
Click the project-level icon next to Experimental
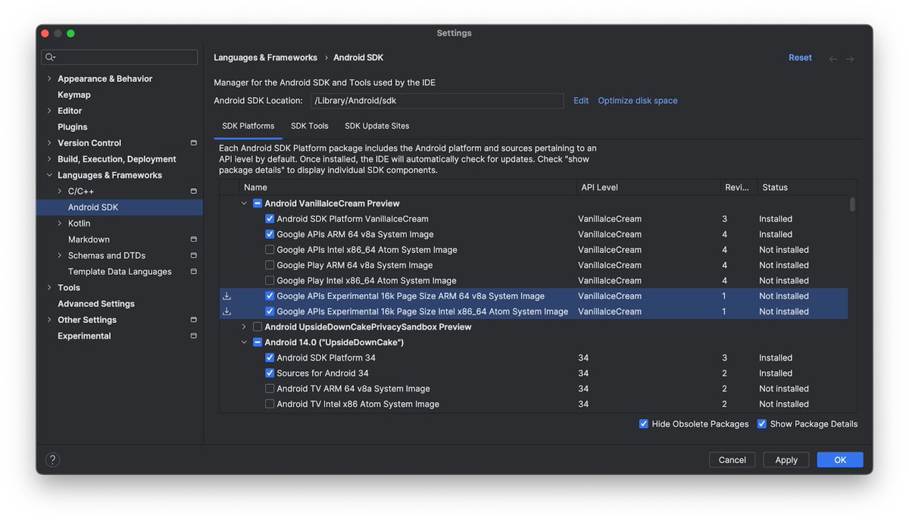pyautogui.click(x=193, y=336)
